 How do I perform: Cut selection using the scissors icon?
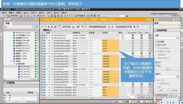coord(25,16)
